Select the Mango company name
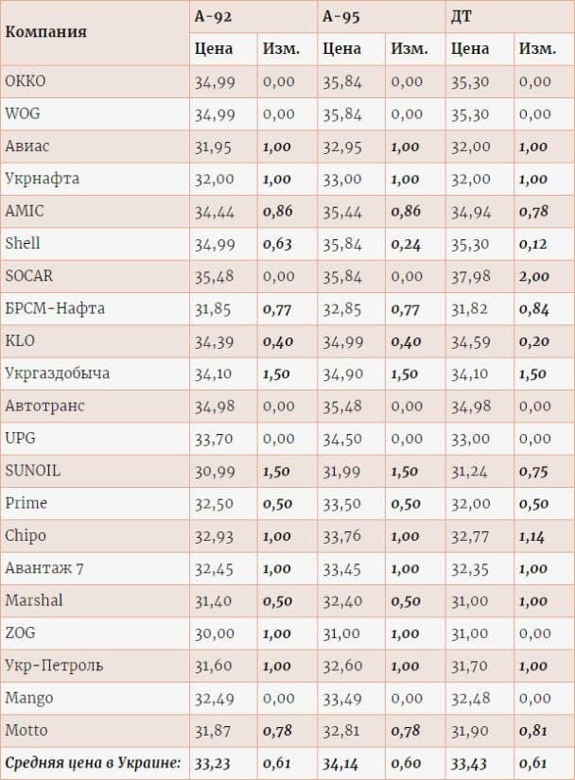Image resolution: width=575 pixels, height=780 pixels. coord(29,698)
